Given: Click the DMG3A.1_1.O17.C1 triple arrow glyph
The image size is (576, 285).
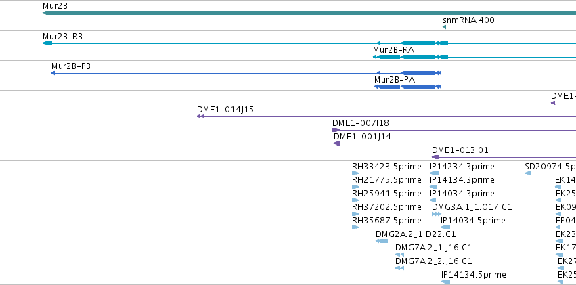Looking at the screenshot, I should click(437, 214).
